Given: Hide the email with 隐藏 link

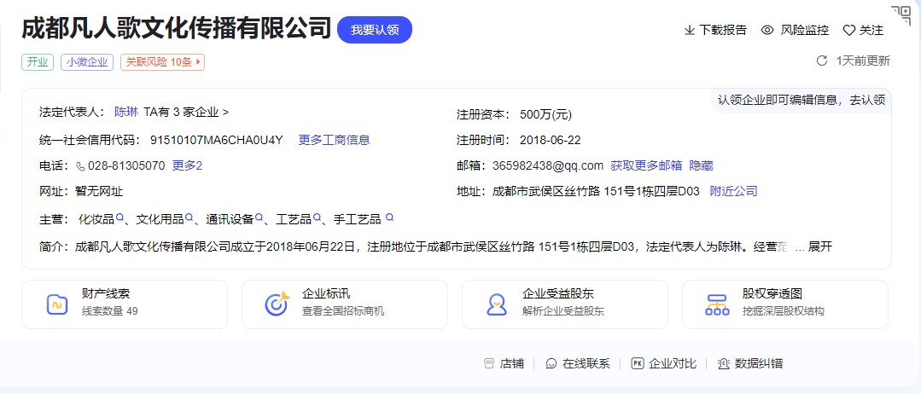Looking at the screenshot, I should coord(701,165).
